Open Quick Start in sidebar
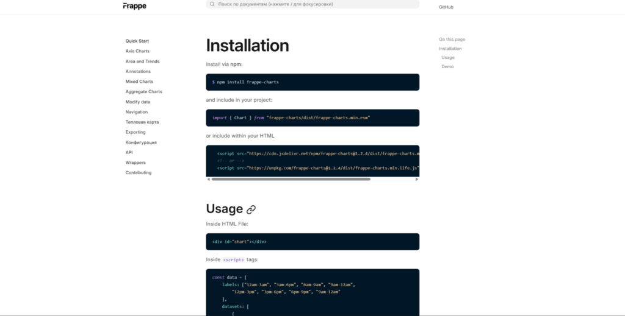The image size is (625, 316). pos(137,41)
